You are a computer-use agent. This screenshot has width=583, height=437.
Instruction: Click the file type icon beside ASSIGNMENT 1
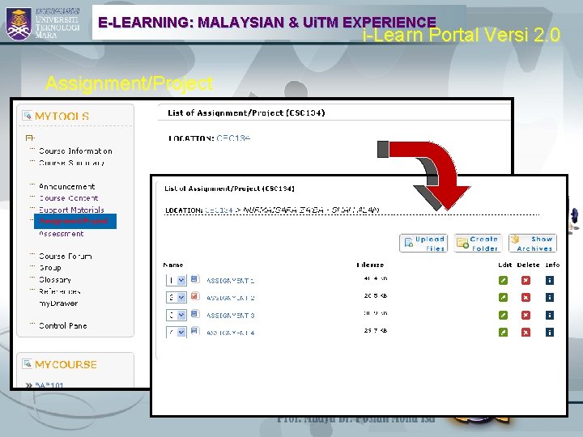coord(194,279)
